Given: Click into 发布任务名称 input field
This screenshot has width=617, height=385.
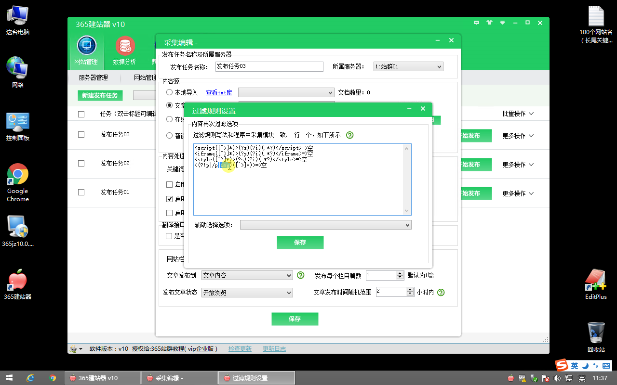Looking at the screenshot, I should click(269, 66).
